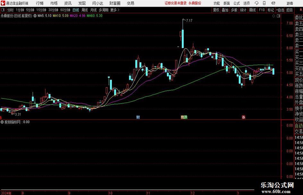Open F10 company info

pyautogui.click(x=262, y=10)
